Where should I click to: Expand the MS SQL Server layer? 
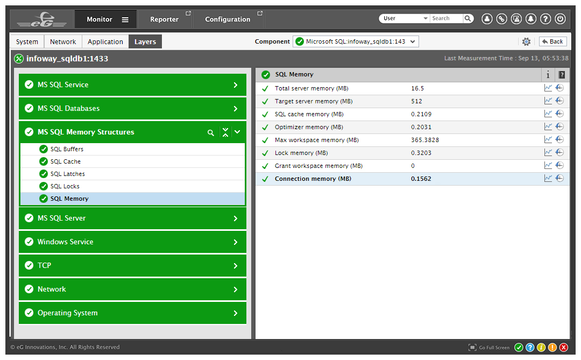(x=235, y=218)
